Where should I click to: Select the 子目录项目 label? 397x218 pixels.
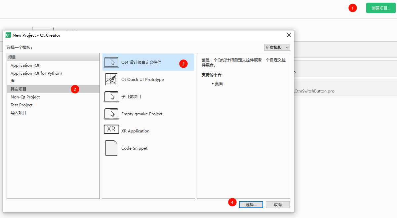(131, 97)
